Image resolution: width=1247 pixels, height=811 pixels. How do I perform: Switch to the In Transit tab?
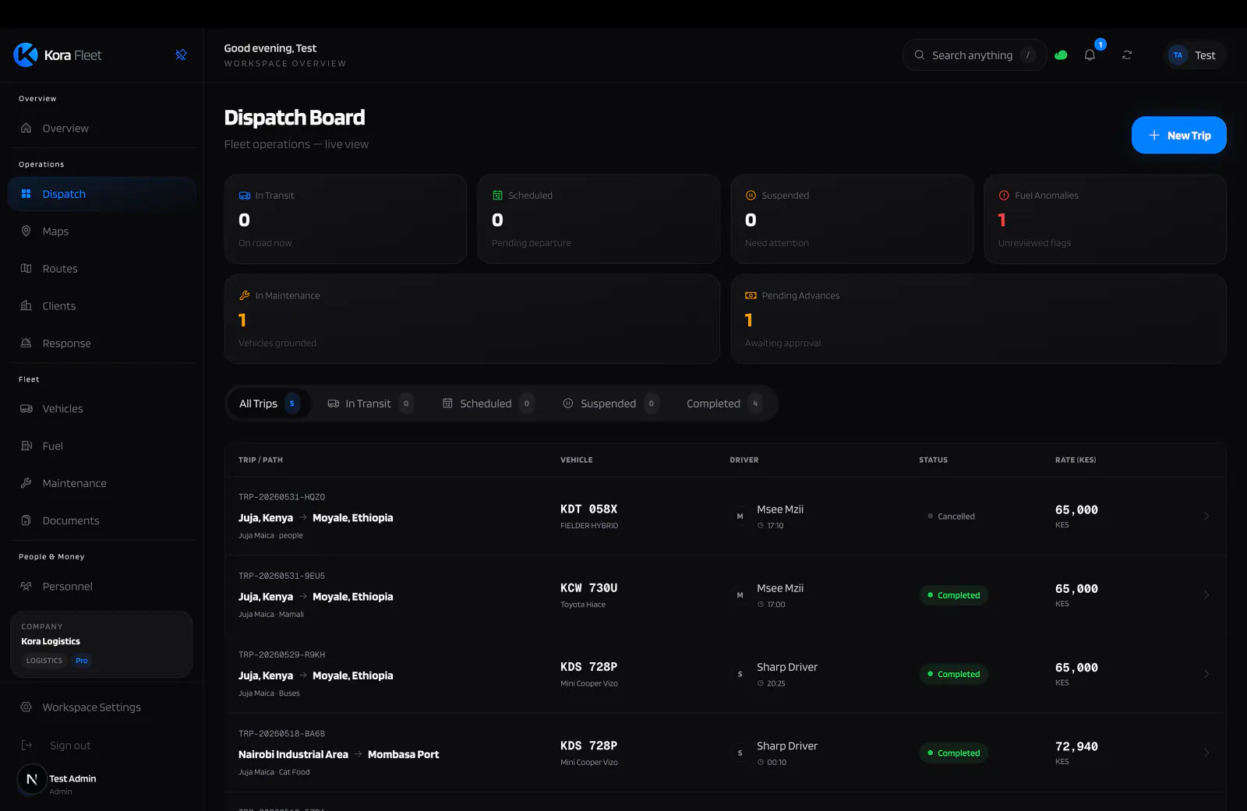coord(369,404)
